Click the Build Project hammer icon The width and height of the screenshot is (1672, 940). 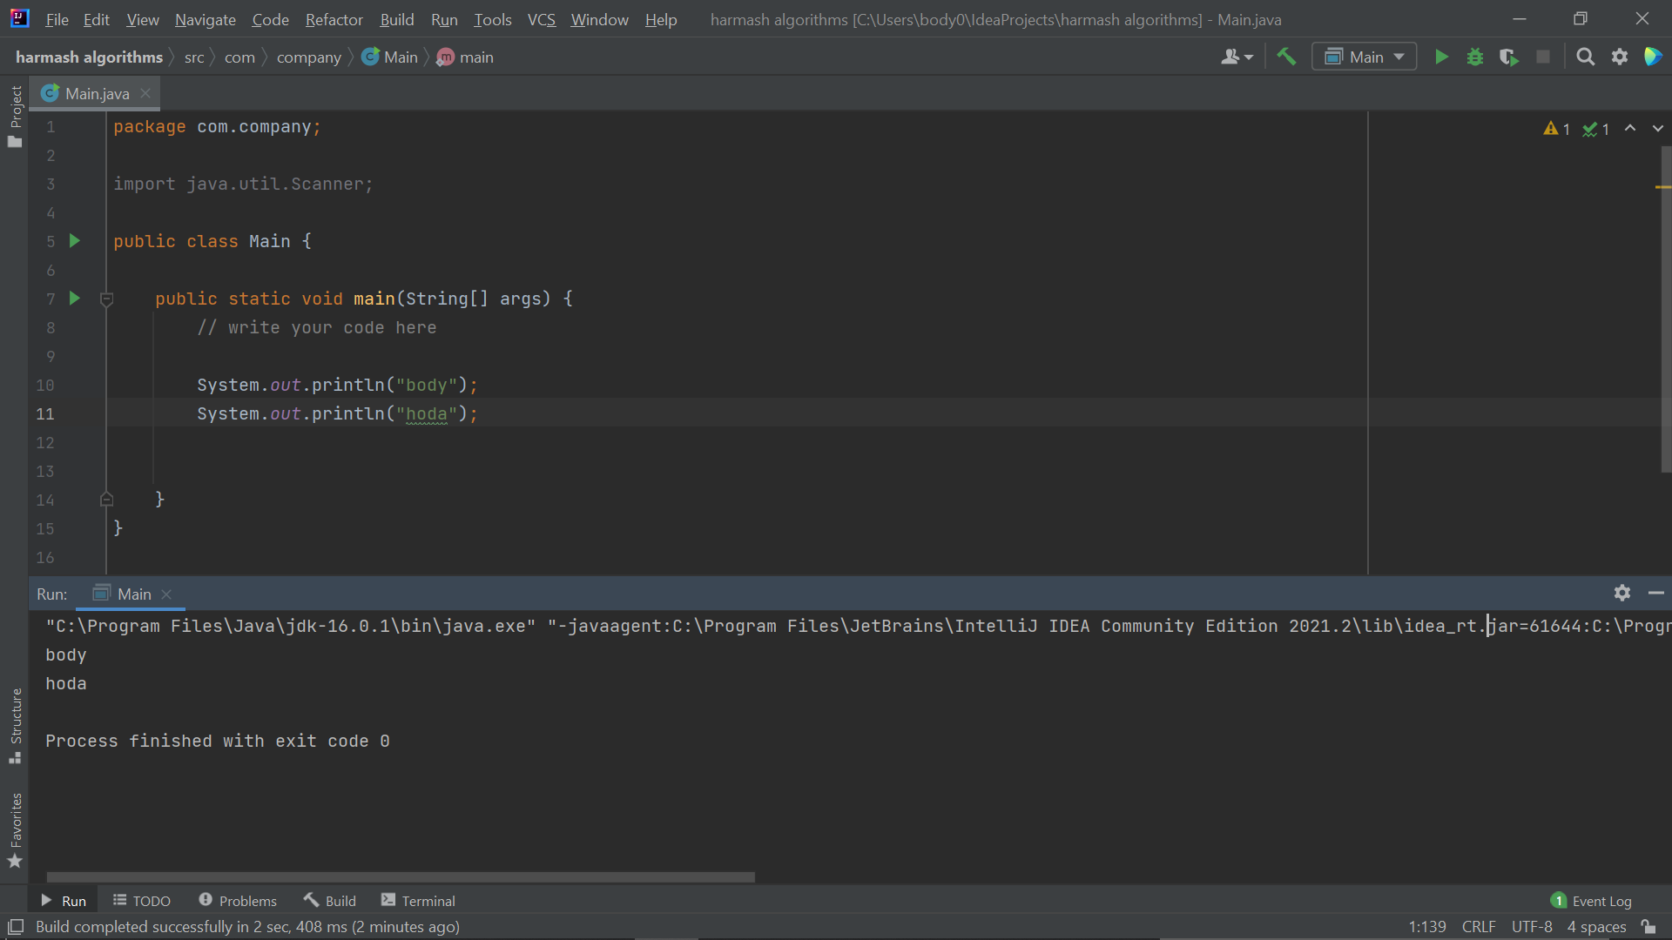click(x=1286, y=57)
